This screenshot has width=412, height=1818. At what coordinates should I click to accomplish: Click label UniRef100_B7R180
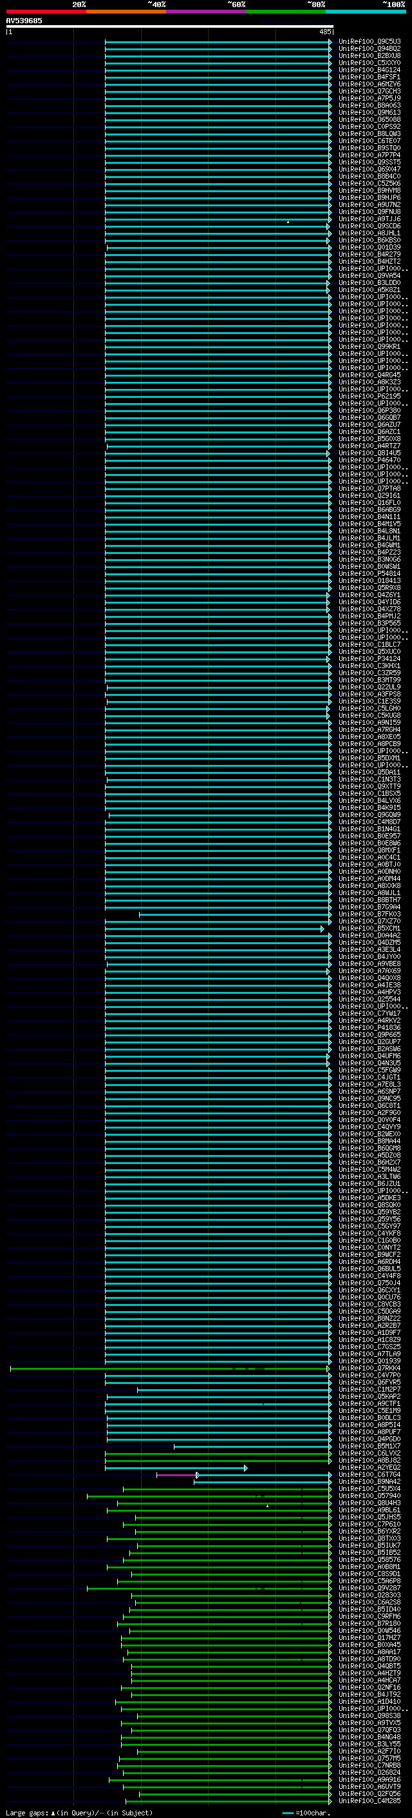pos(370,1623)
